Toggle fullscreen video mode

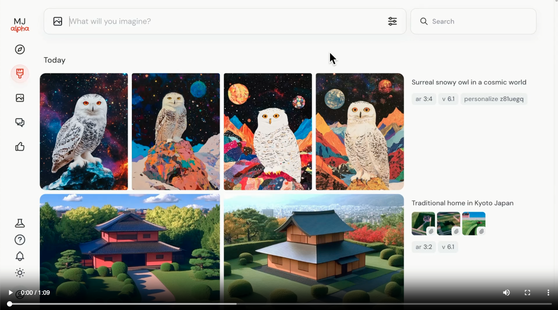click(x=527, y=293)
